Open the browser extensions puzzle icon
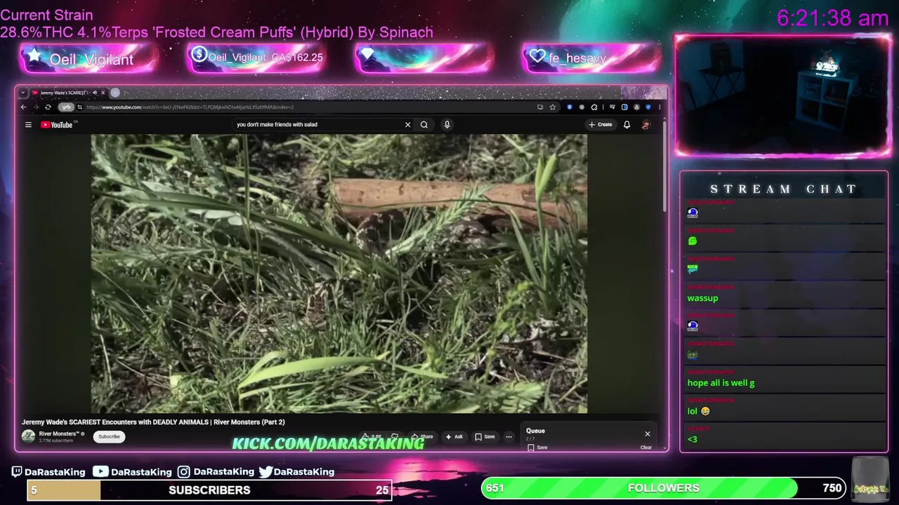This screenshot has height=505, width=899. (594, 107)
